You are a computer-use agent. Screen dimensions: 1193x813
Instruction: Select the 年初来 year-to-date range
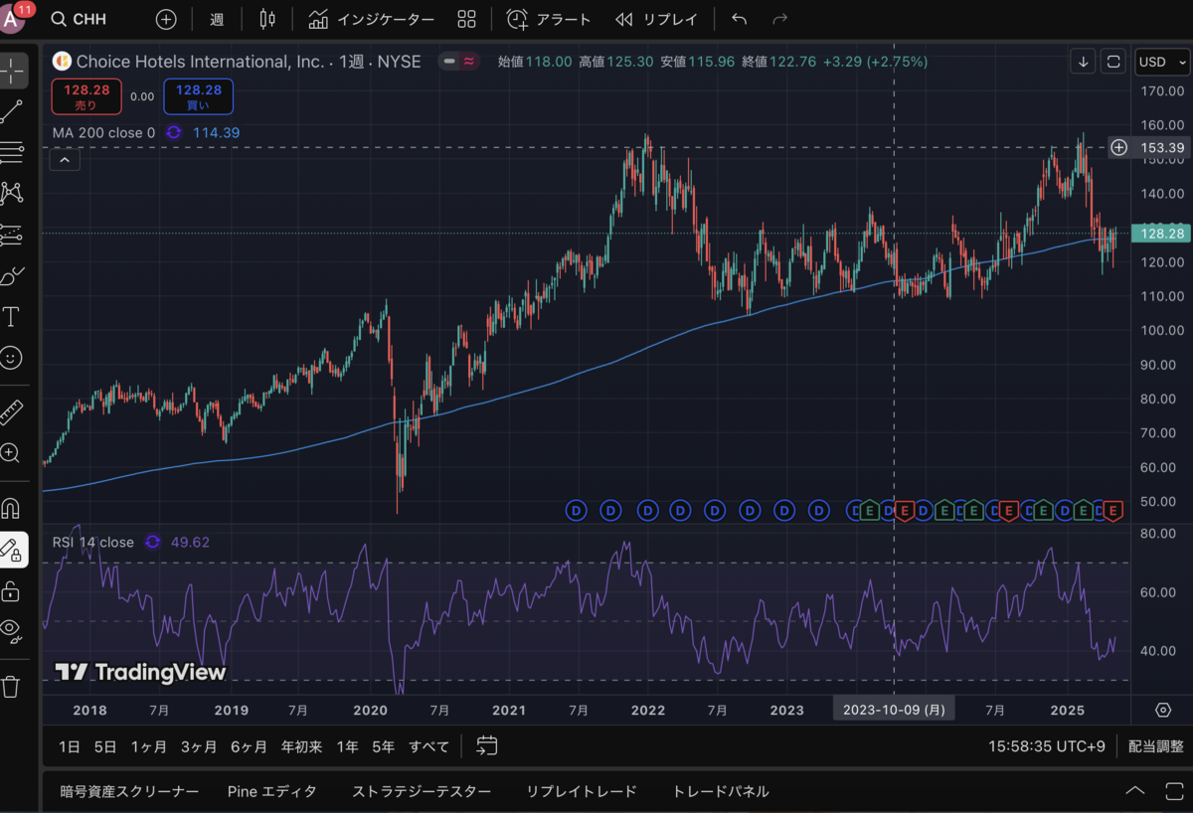point(301,746)
